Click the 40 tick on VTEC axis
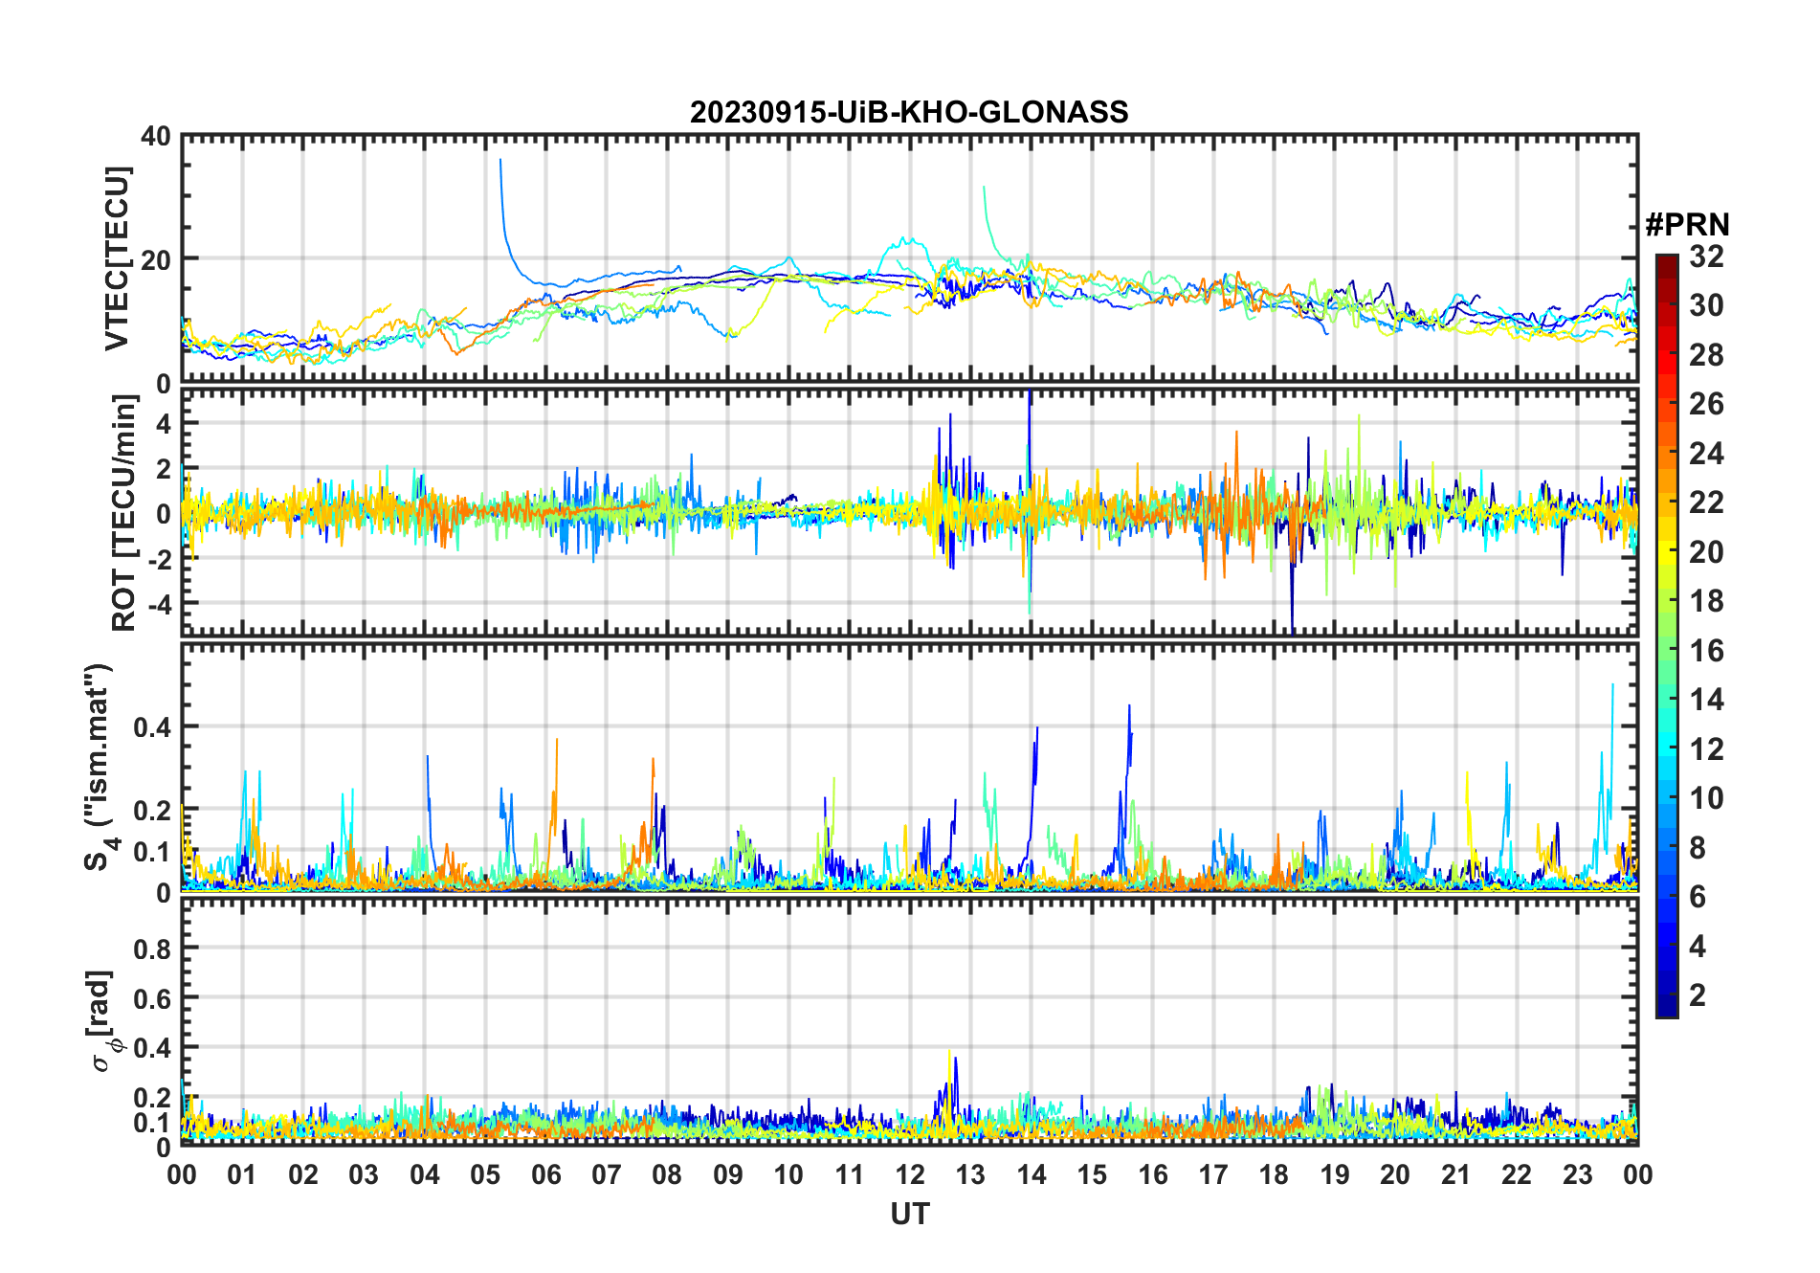The width and height of the screenshot is (1820, 1273). pos(155,137)
